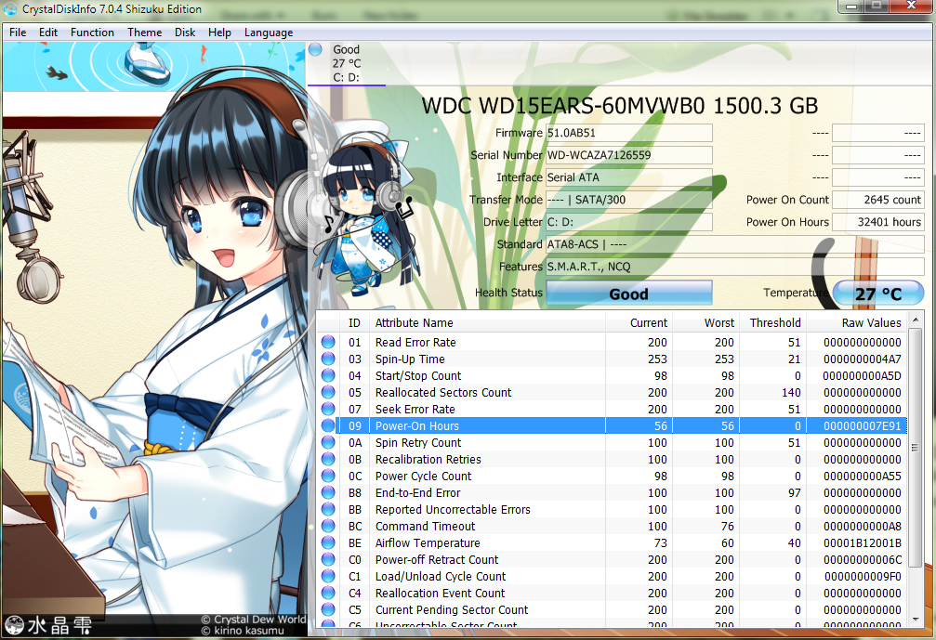Click status orb for Recalibration Retries
The image size is (936, 640).
pos(328,459)
